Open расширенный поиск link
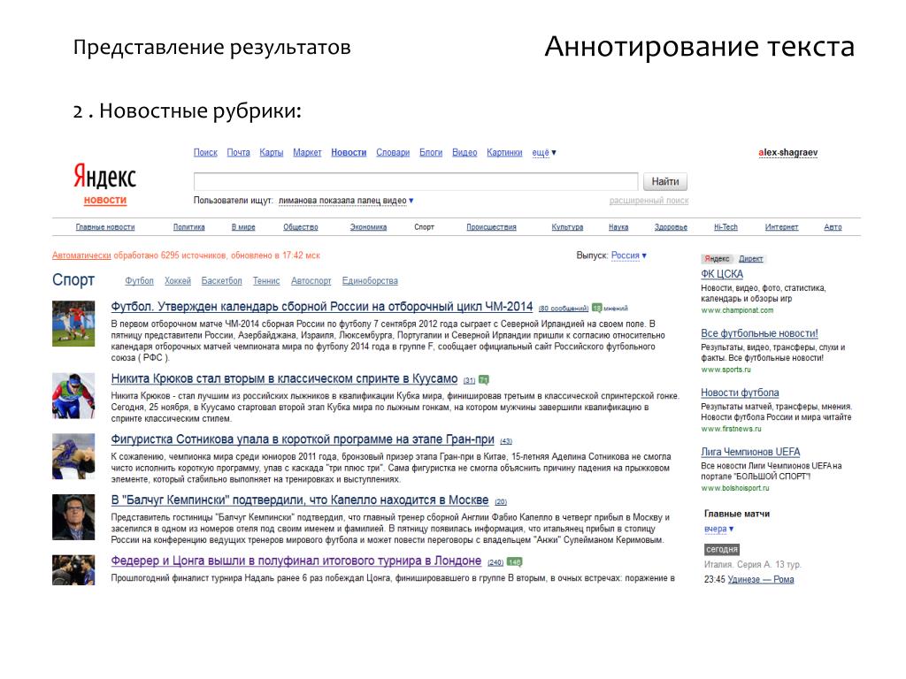 click(x=649, y=201)
